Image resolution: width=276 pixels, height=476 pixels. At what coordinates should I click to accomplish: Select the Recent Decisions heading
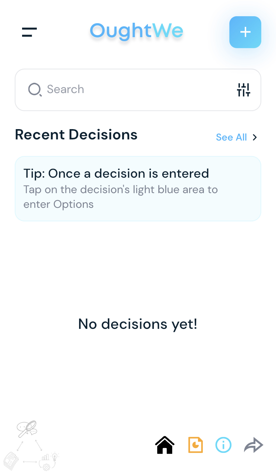point(76,135)
